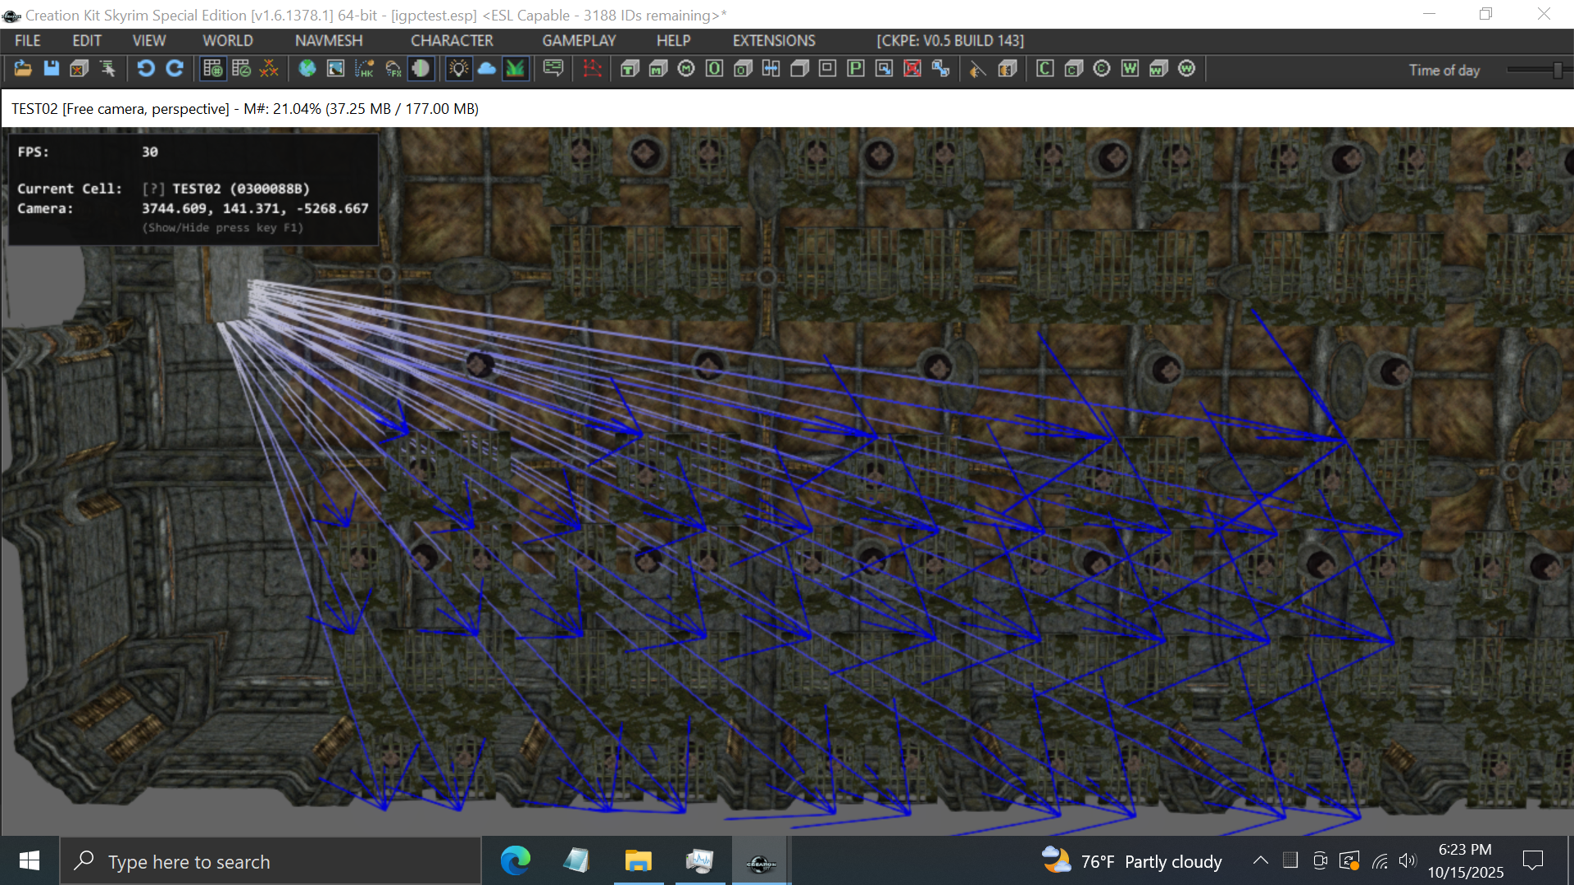Toggle grass display with green grass icon
Screen dimensions: 1574x885
[x=515, y=69]
